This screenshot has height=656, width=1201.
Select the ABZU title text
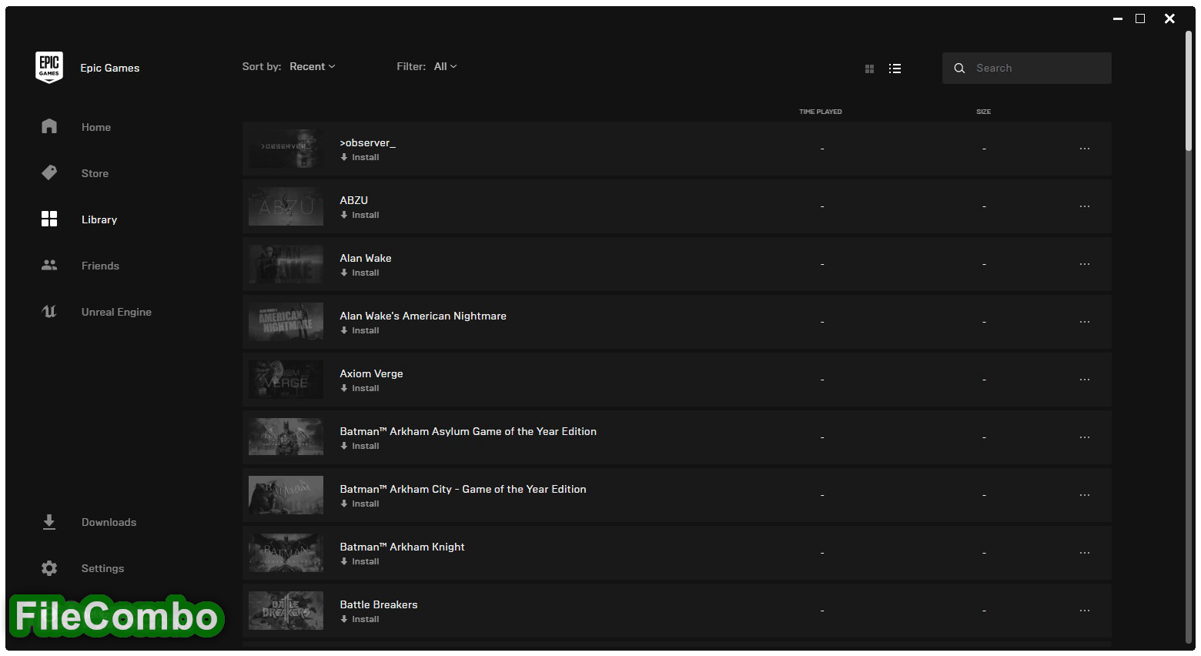point(354,200)
